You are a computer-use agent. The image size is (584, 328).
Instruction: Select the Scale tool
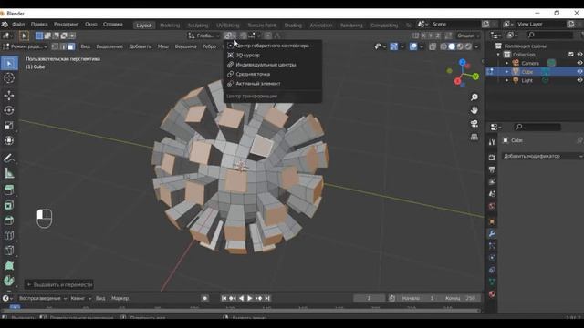click(9, 126)
